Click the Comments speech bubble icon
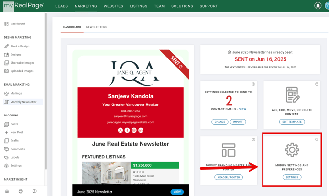The width and height of the screenshot is (329, 196). [x=6, y=149]
